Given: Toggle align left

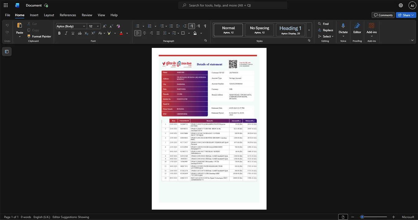Looking at the screenshot, I should 138,33.
